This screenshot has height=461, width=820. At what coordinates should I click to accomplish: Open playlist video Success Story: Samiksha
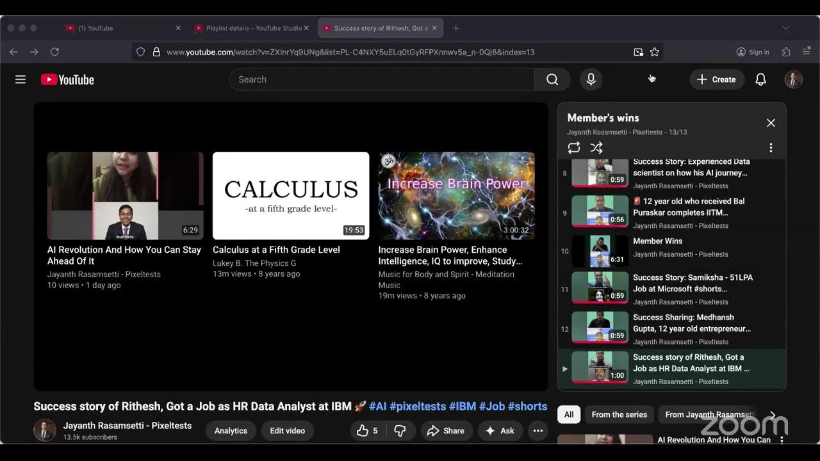(x=672, y=289)
